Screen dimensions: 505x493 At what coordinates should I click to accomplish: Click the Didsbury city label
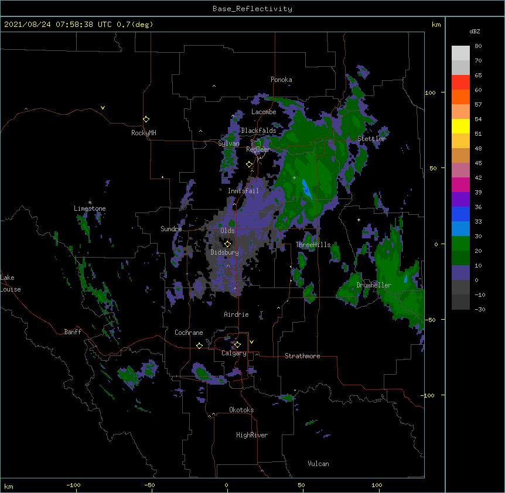click(x=225, y=252)
